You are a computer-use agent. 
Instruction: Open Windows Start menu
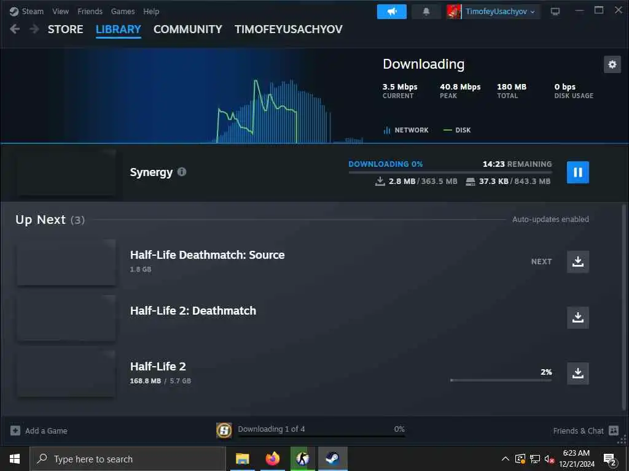(x=15, y=459)
